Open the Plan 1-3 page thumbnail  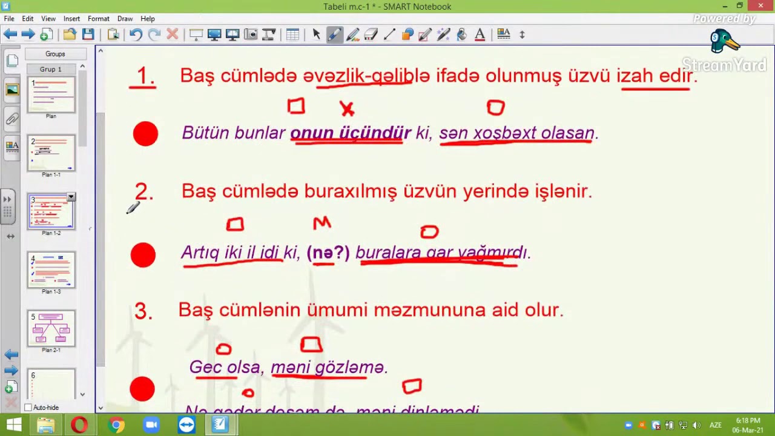click(51, 271)
